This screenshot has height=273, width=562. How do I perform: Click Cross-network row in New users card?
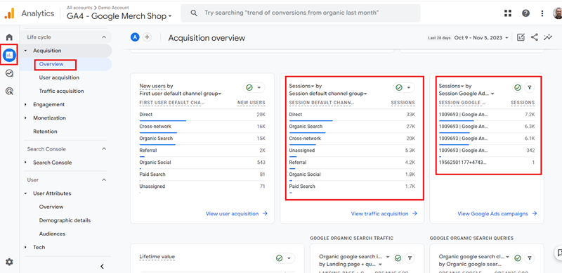coord(202,127)
